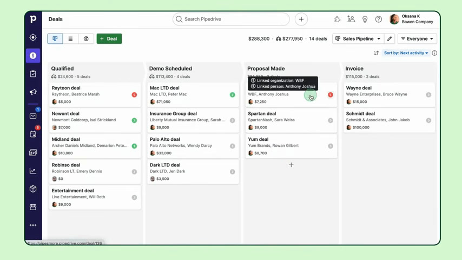Open Insights chart icon in sidebar
The image size is (462, 260).
33,171
